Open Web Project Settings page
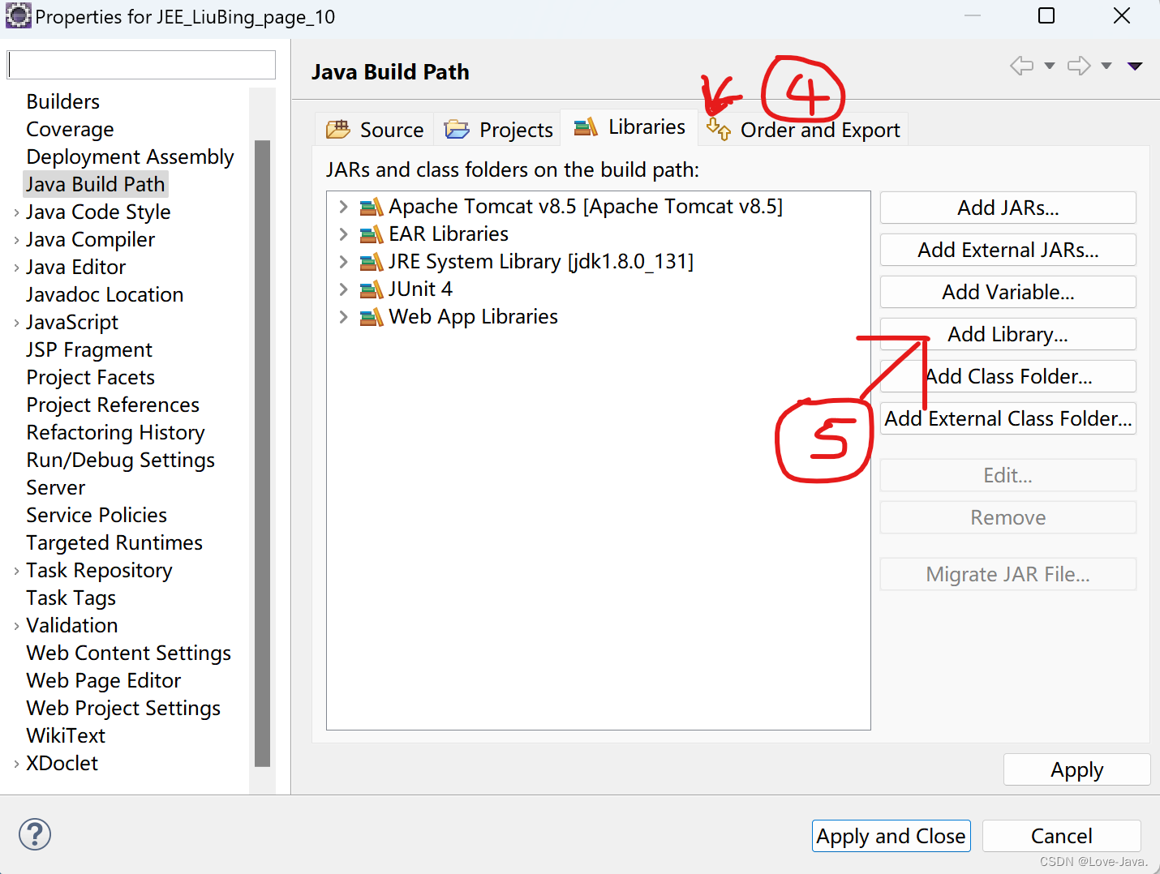This screenshot has width=1160, height=874. [123, 708]
